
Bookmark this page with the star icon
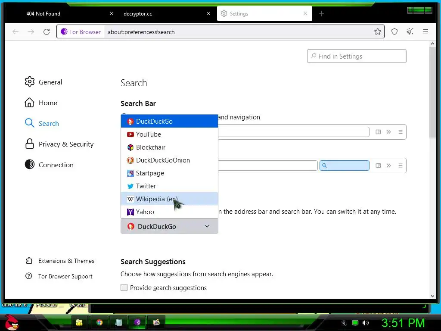point(377,31)
